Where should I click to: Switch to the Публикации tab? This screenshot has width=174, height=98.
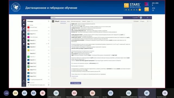[x=63, y=21]
